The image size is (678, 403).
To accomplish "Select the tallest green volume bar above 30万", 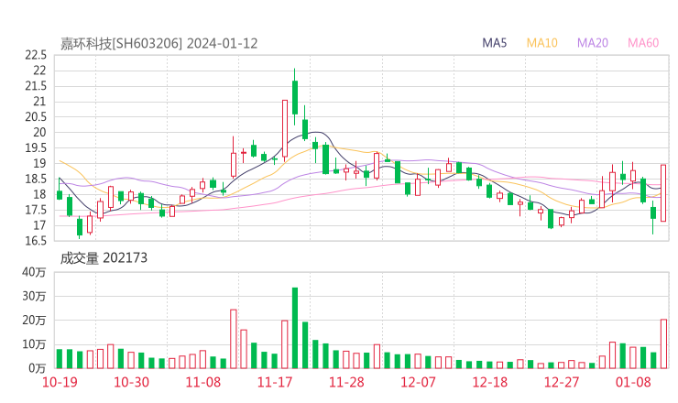I will (295, 328).
